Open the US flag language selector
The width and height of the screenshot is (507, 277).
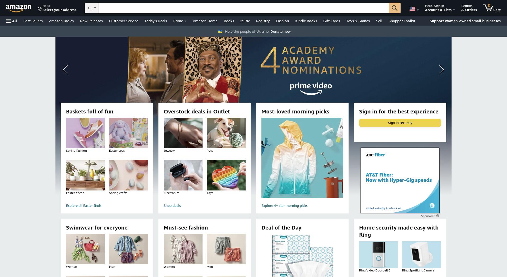tap(414, 9)
